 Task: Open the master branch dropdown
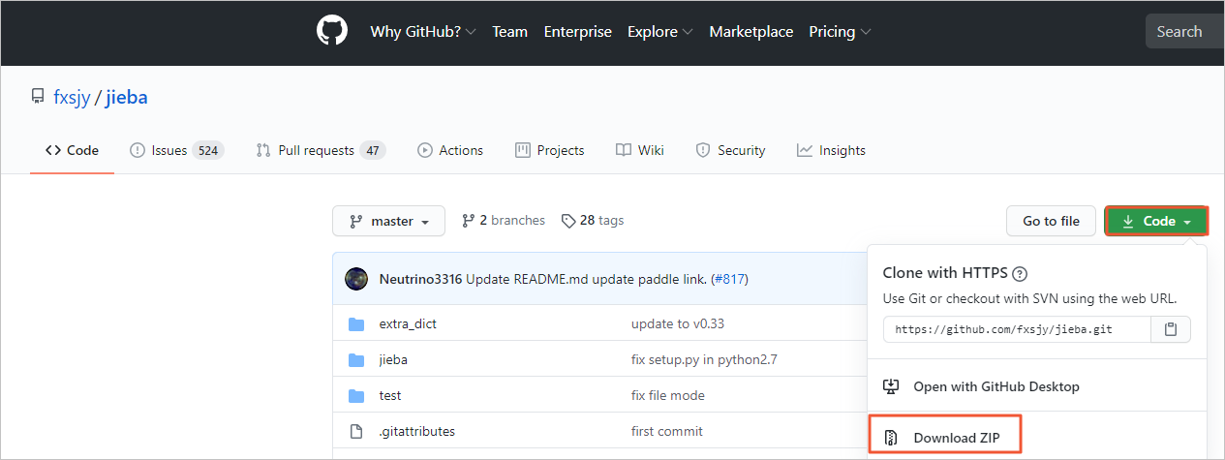[x=388, y=221]
